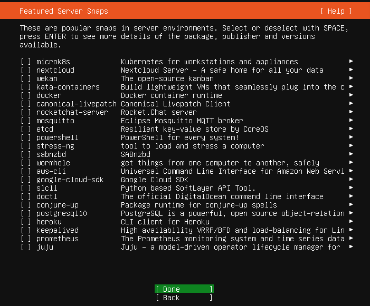Check the wekan checkbox
The image size is (370, 306).
[x=26, y=78]
